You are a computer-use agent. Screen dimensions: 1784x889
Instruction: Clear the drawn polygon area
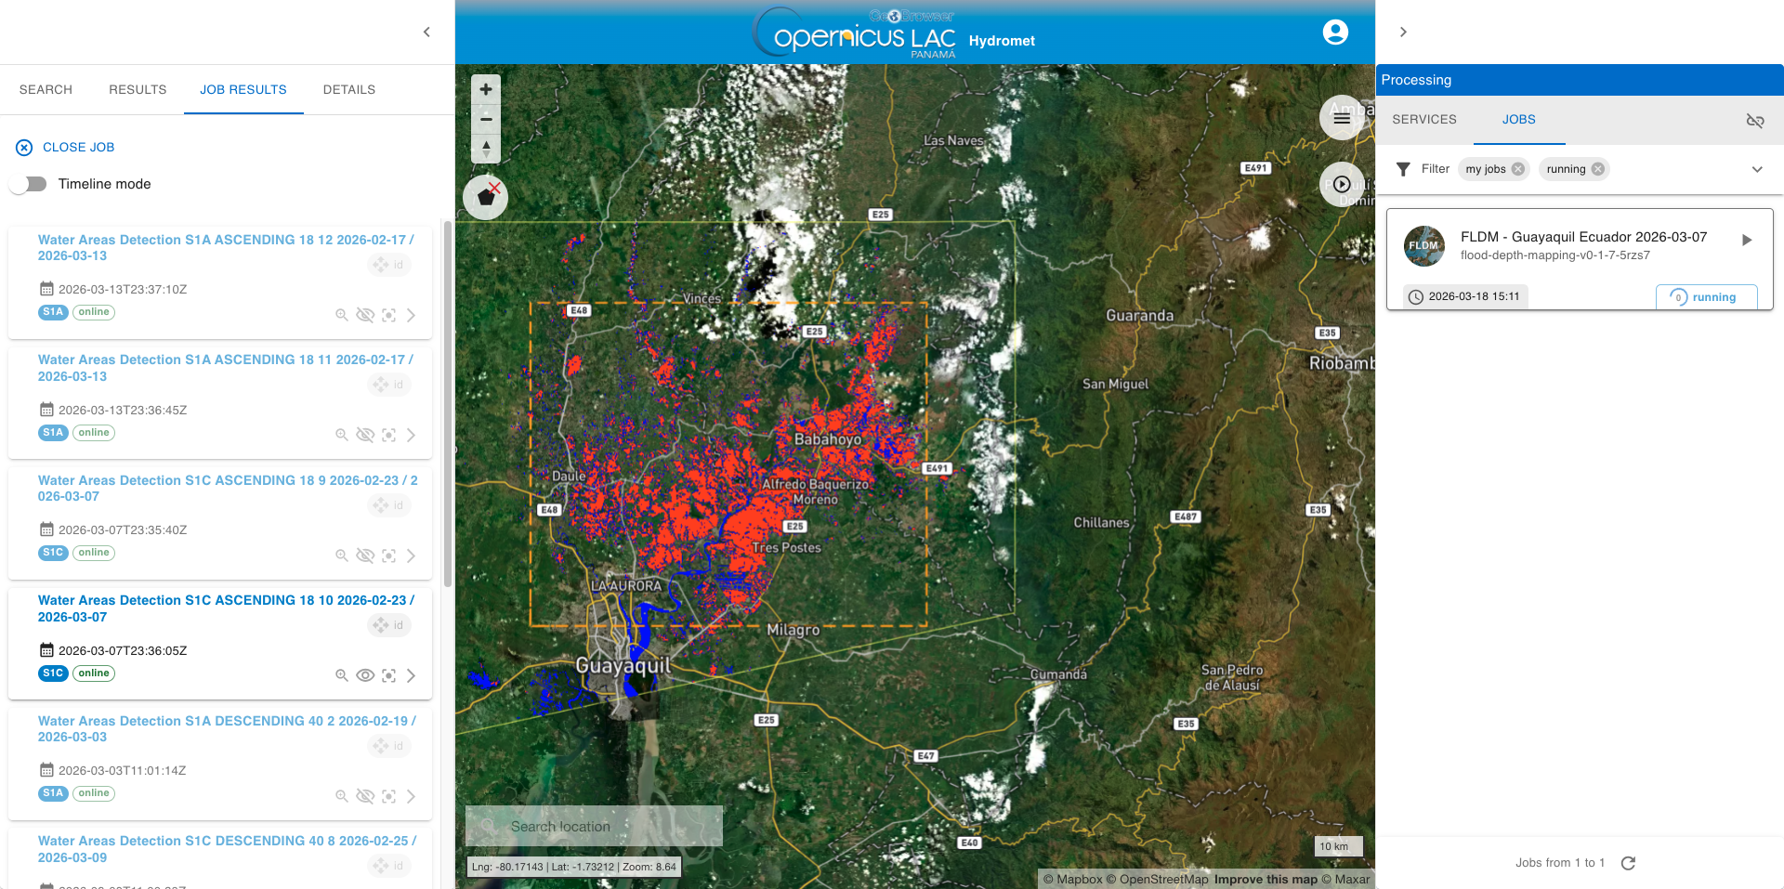(486, 197)
